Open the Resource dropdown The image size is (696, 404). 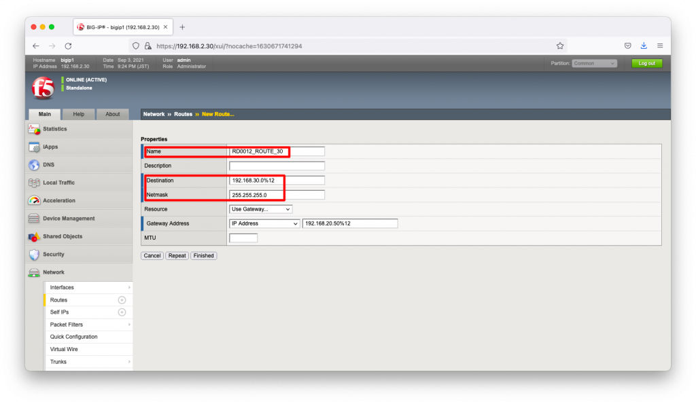[x=261, y=209]
